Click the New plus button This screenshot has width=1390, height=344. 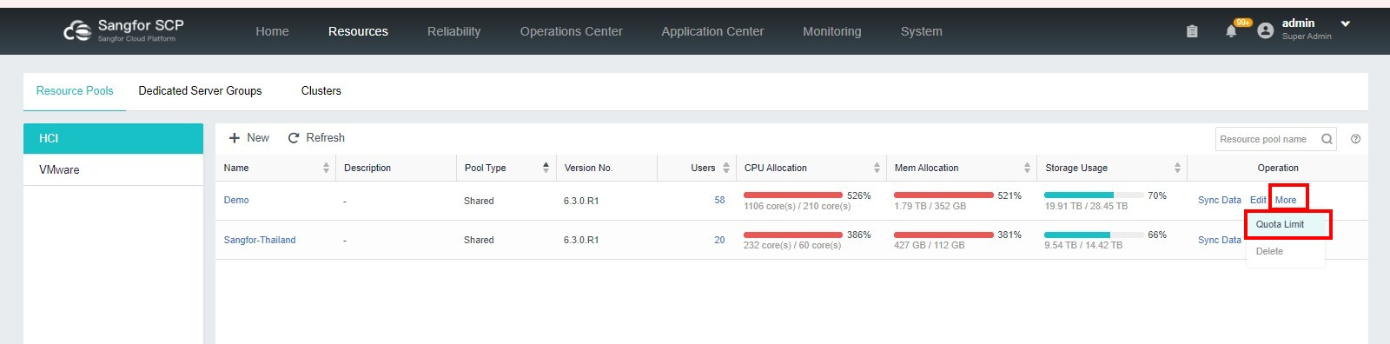click(248, 138)
